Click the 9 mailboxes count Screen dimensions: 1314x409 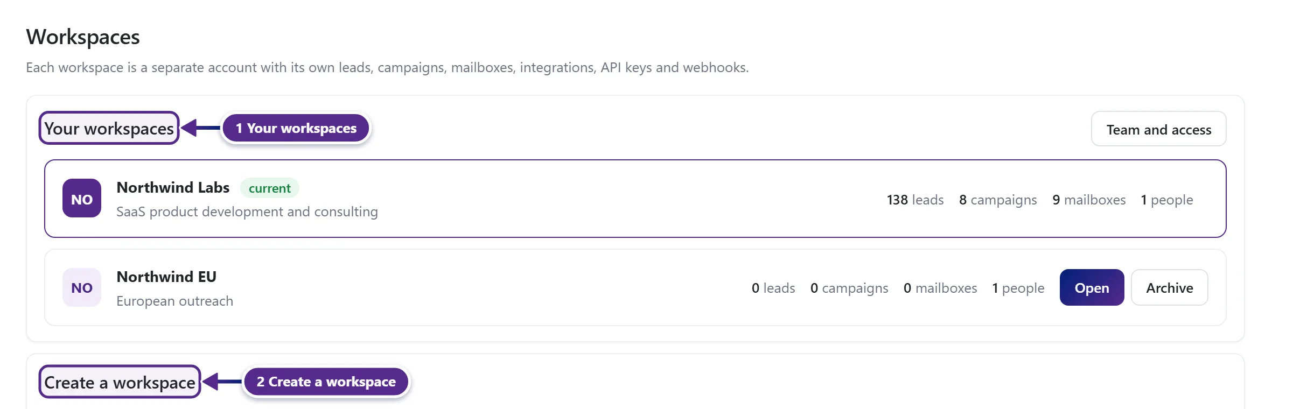1089,200
